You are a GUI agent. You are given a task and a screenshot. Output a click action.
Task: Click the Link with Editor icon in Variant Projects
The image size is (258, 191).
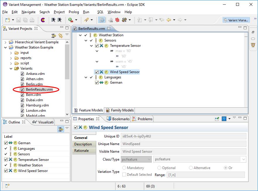coord(61,36)
